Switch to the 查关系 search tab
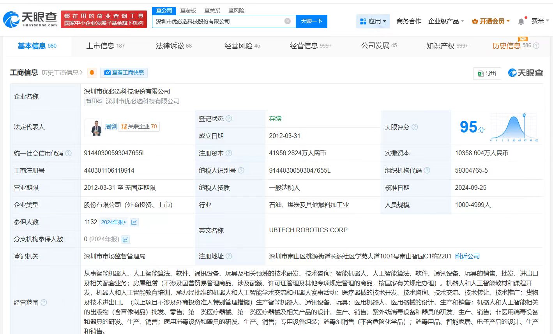Image resolution: width=553 pixels, height=334 pixels. pyautogui.click(x=212, y=11)
